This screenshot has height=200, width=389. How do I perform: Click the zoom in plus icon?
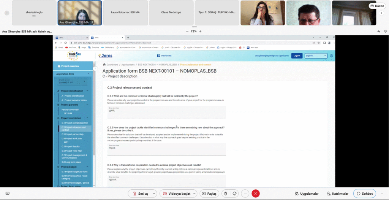click(200, 31)
